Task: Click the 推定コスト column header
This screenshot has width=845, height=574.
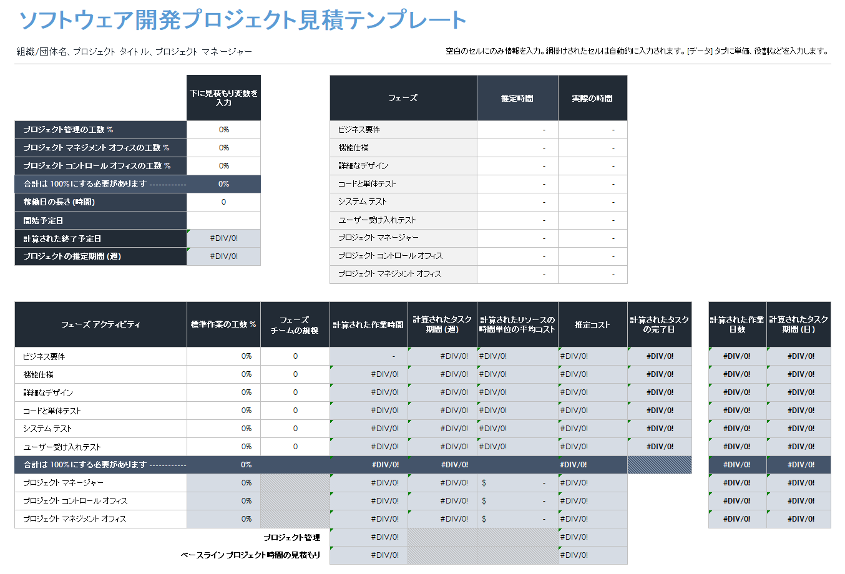Action: (x=592, y=324)
